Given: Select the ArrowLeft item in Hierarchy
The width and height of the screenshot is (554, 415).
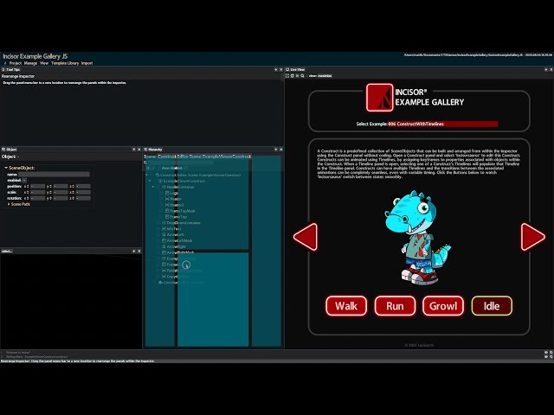Looking at the screenshot, I should [176, 234].
